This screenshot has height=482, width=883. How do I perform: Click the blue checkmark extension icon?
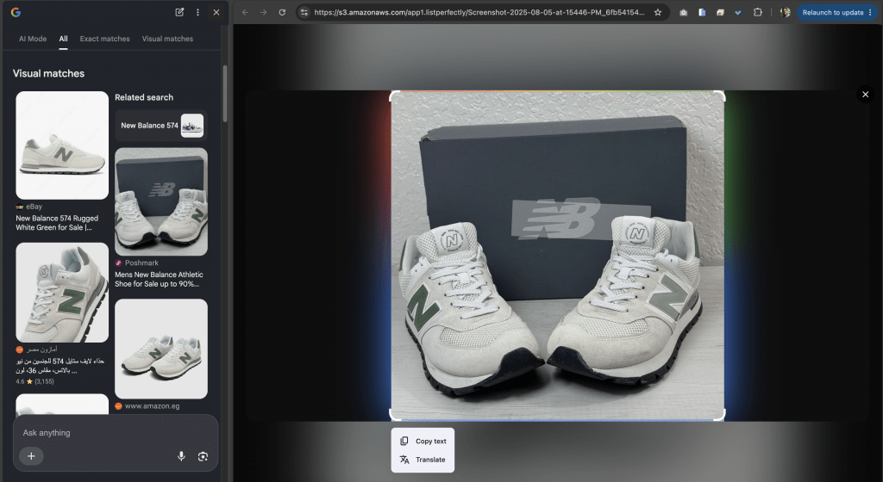(738, 12)
